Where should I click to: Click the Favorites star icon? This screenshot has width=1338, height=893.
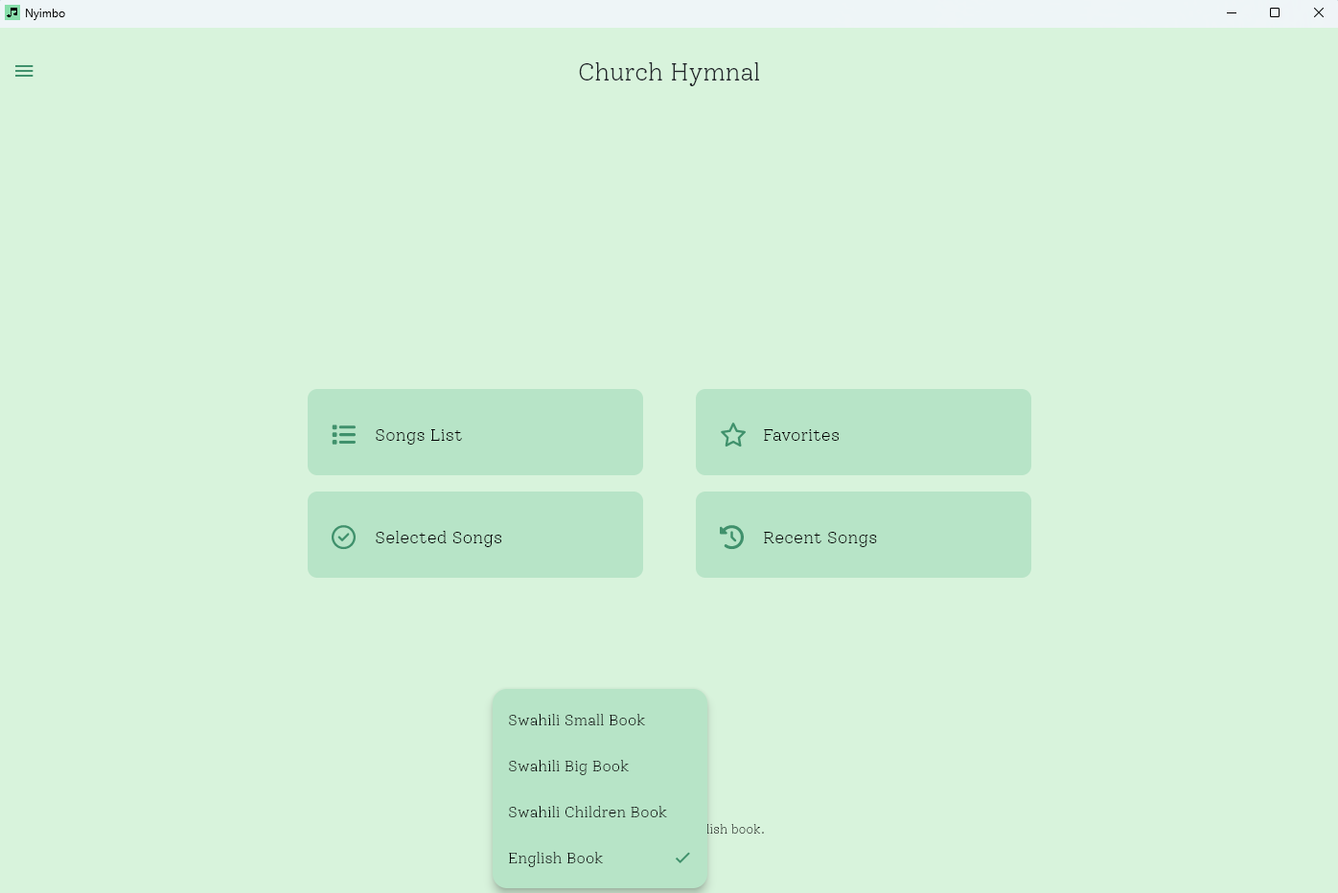(x=733, y=435)
